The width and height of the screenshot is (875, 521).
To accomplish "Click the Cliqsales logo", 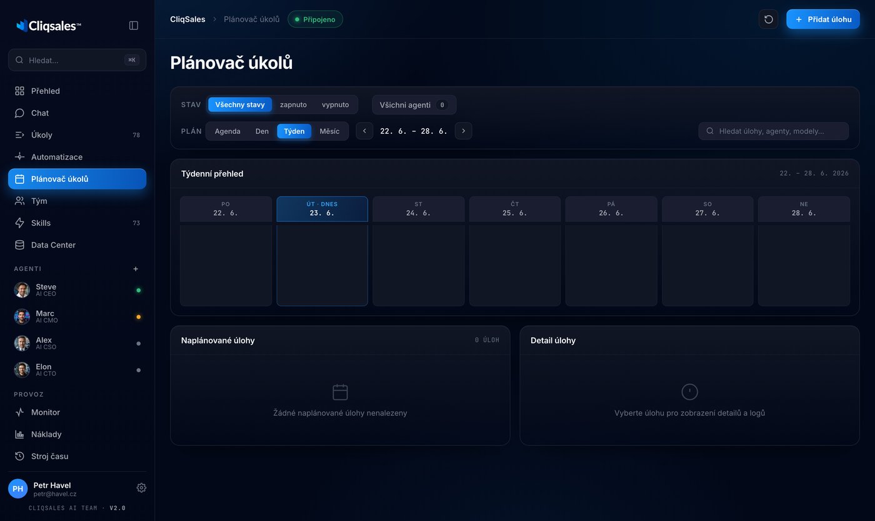I will coord(49,26).
